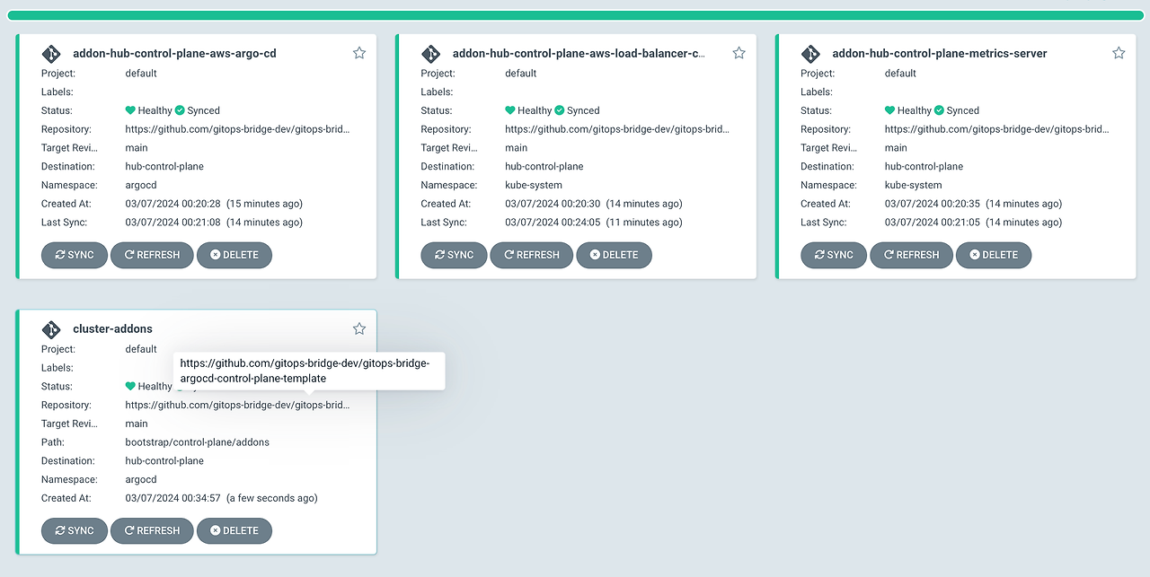Viewport: 1150px width, 577px height.
Task: Click 'argocd' namespace on cluster-addons card
Action: click(x=141, y=479)
